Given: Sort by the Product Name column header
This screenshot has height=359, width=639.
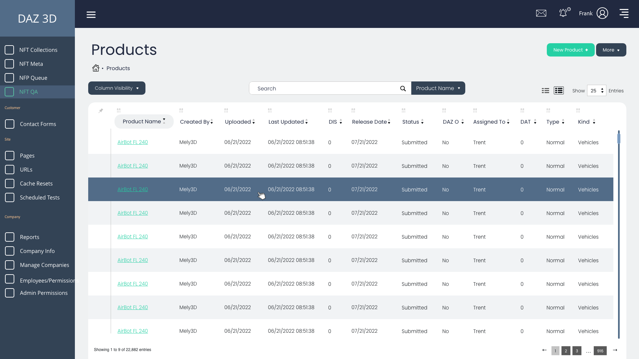Looking at the screenshot, I should [x=144, y=121].
